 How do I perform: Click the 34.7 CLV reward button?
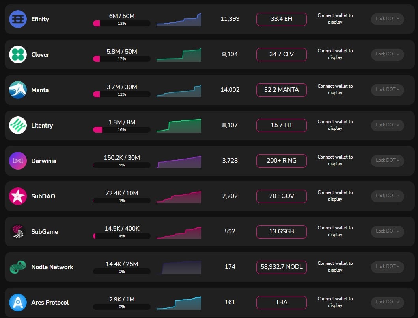pyautogui.click(x=282, y=55)
